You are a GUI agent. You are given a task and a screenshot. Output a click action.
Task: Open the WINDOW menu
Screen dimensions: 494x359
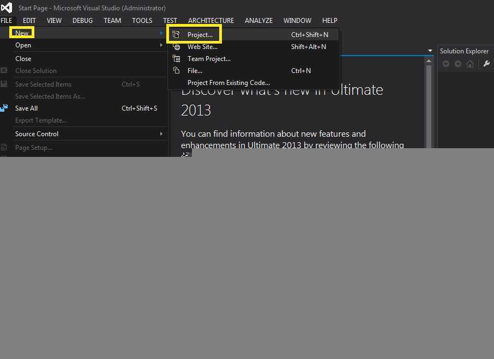(x=297, y=21)
